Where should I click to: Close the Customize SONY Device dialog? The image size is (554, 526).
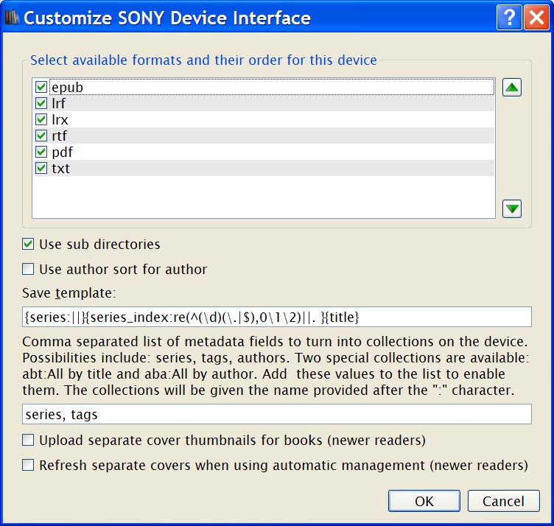pyautogui.click(x=536, y=18)
